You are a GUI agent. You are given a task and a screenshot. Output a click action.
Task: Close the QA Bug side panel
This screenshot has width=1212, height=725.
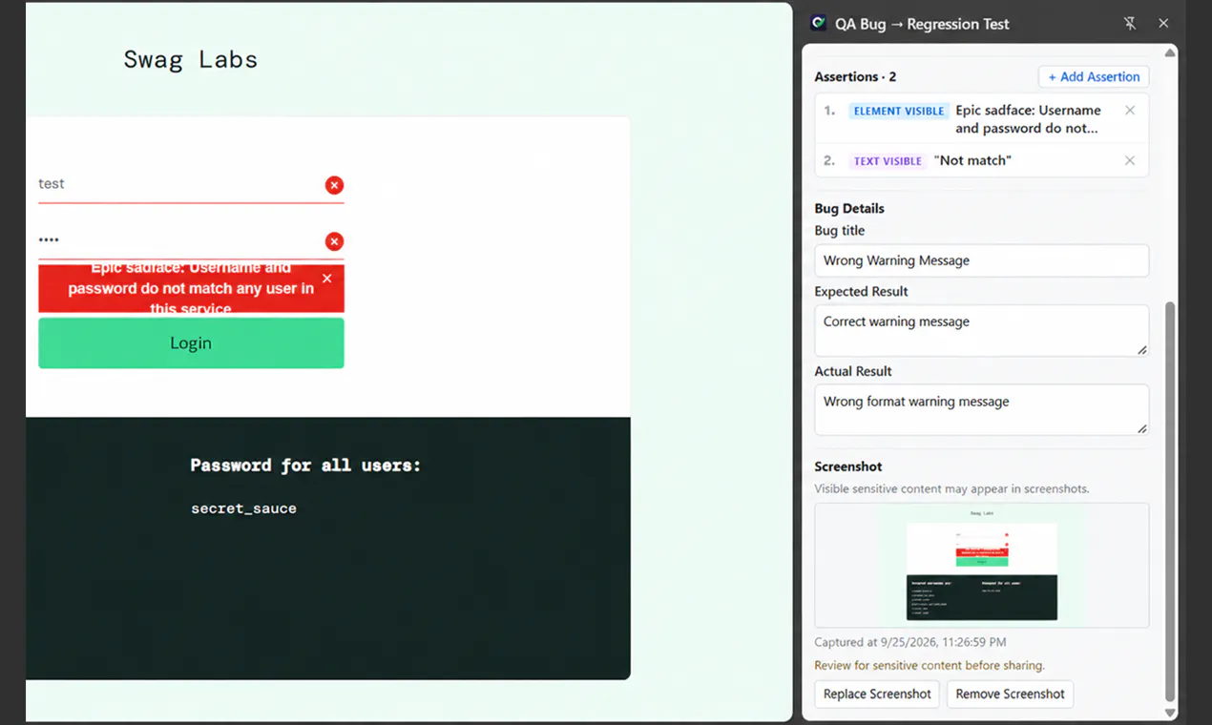[x=1163, y=24]
